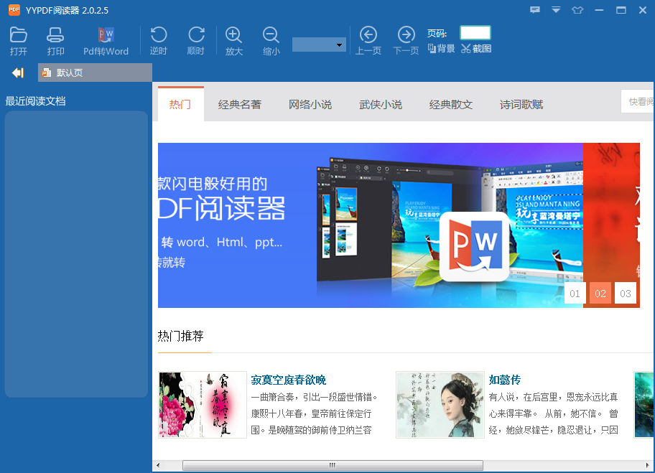The image size is (655, 473).
Task: Open a file with the 打开 icon
Action: pyautogui.click(x=19, y=41)
